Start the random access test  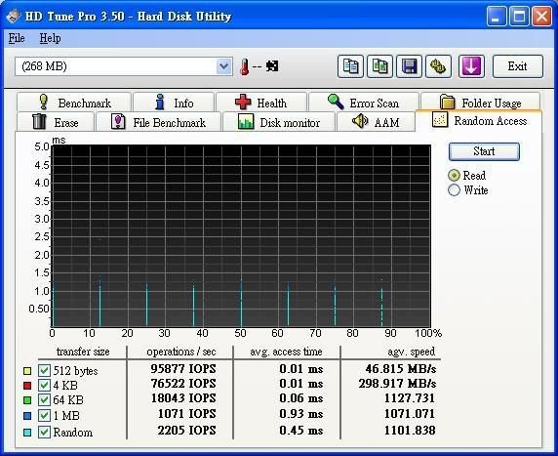tap(484, 151)
